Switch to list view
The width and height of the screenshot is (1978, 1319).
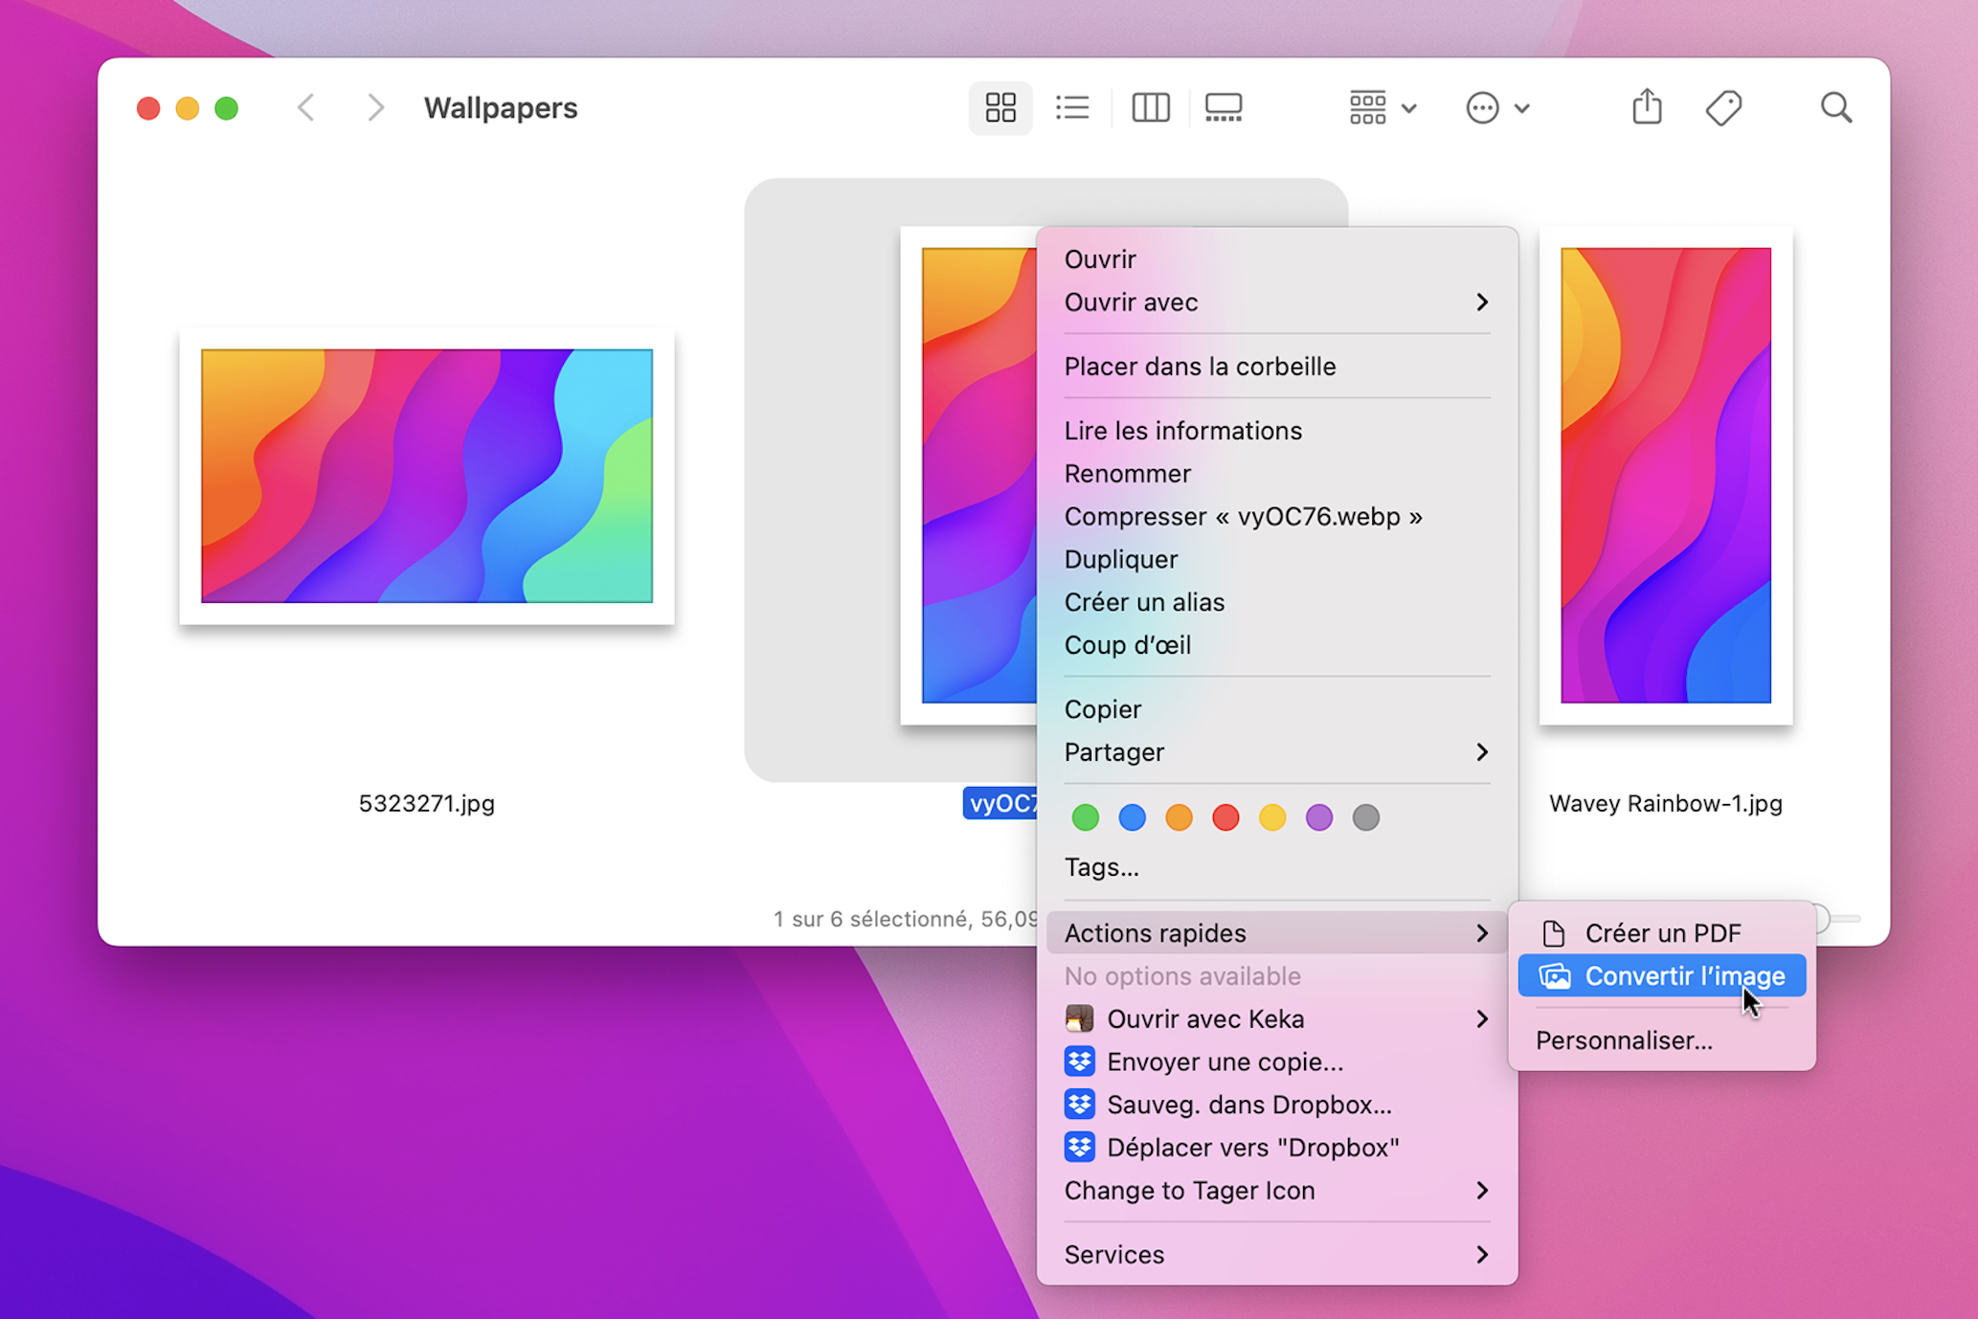(1072, 107)
